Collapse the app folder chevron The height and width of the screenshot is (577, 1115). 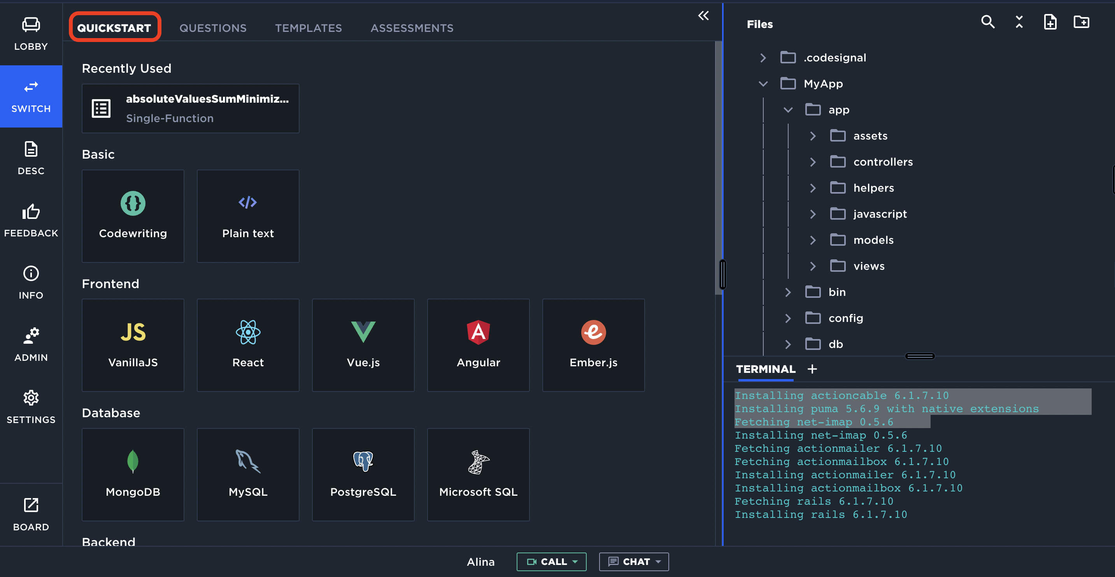[788, 110]
